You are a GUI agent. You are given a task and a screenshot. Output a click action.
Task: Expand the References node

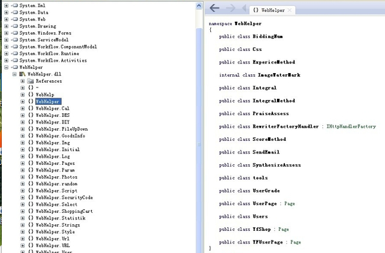[x=22, y=81]
